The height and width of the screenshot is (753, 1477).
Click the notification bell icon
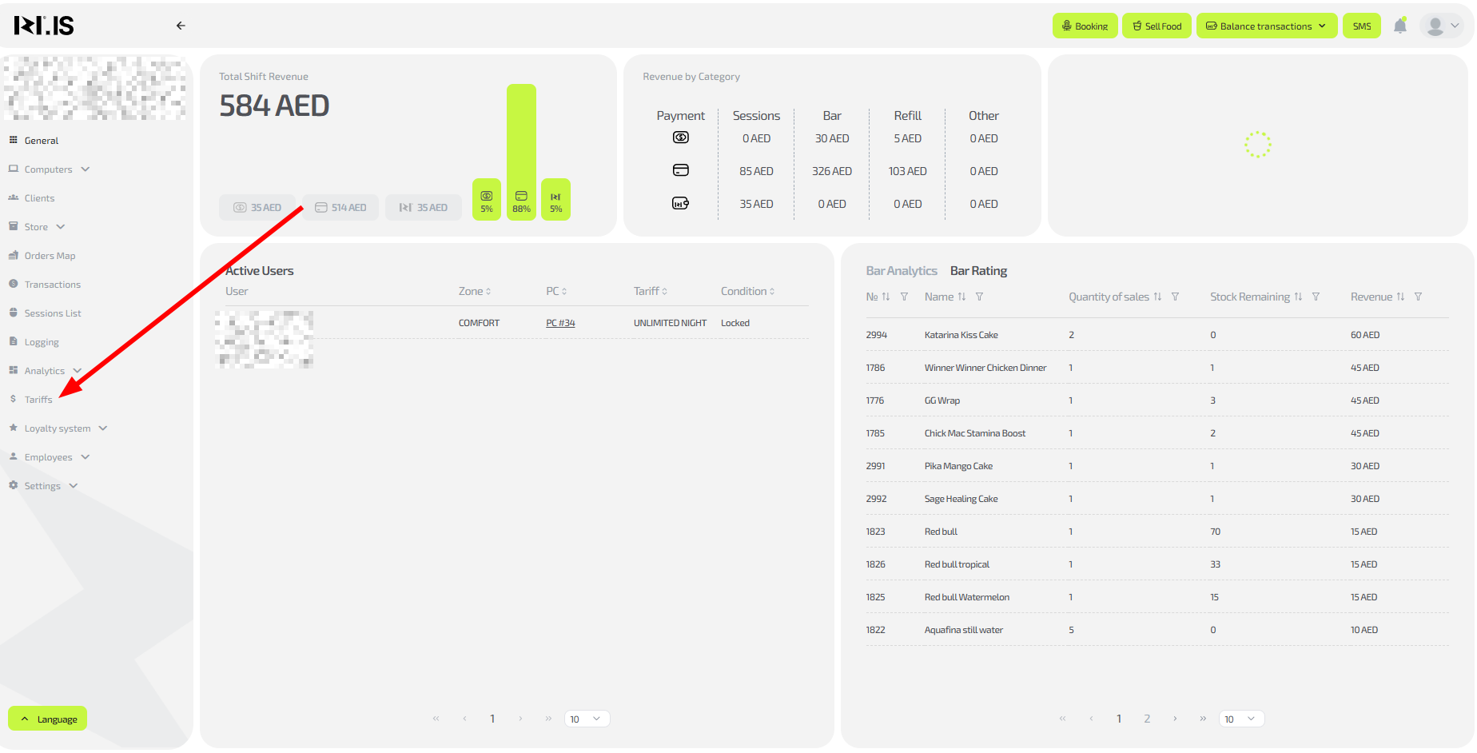pyautogui.click(x=1399, y=26)
